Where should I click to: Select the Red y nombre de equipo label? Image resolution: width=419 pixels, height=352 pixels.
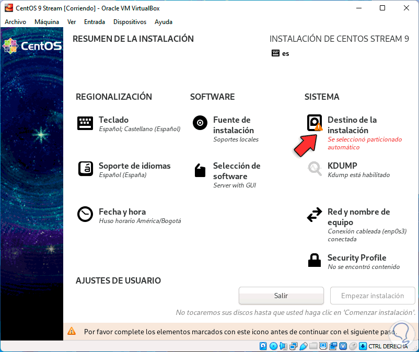click(358, 217)
